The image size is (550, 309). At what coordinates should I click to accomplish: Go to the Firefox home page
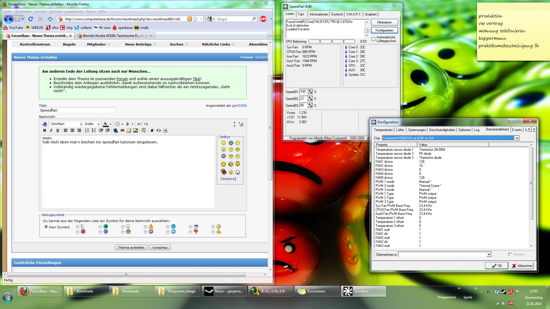click(x=50, y=19)
